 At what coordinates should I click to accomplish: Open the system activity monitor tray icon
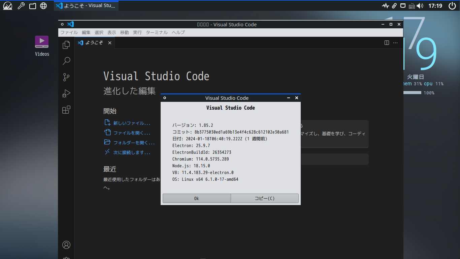(x=385, y=6)
